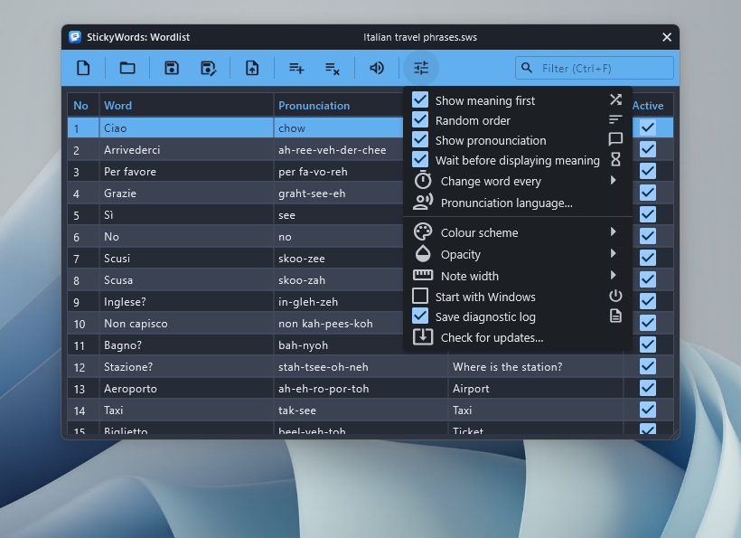The height and width of the screenshot is (538, 741).
Task: Disable Show pronunciation checkbox
Action: click(420, 139)
